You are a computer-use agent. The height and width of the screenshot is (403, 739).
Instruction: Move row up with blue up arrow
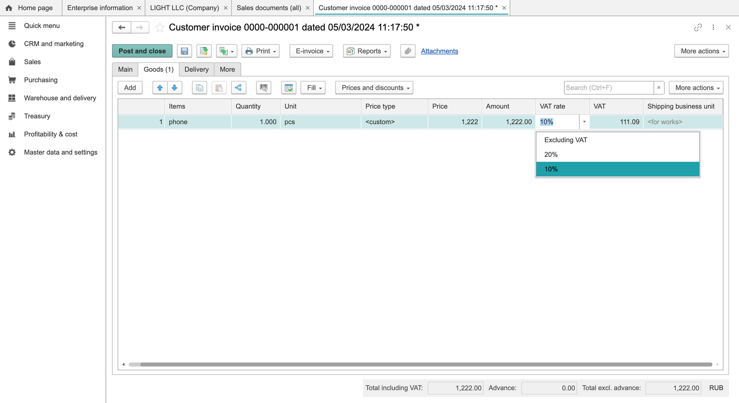point(160,88)
